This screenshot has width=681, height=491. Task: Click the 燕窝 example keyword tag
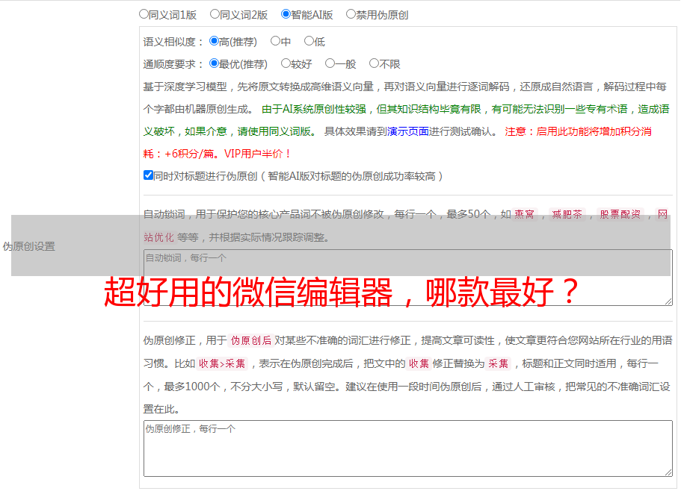(x=524, y=214)
